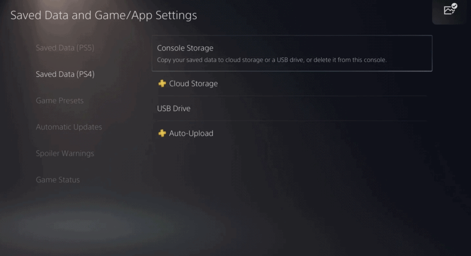Open the data transfer status icon top right
Viewport: 471px width, 256px height.
point(449,10)
